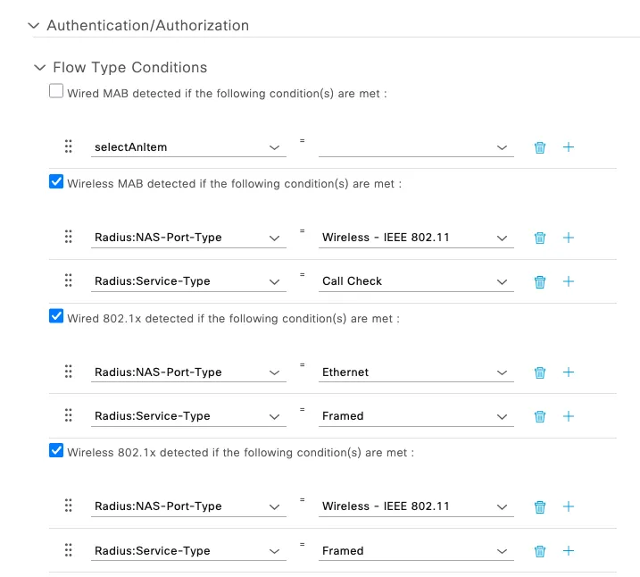Viewport: 640px width, 577px height.
Task: Open Wired 802.1x Radius:Service-Type attribute dropdown
Action: (x=188, y=416)
